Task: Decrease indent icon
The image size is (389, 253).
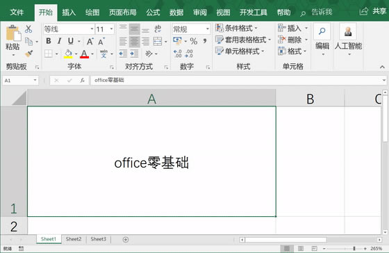Action: click(x=123, y=54)
